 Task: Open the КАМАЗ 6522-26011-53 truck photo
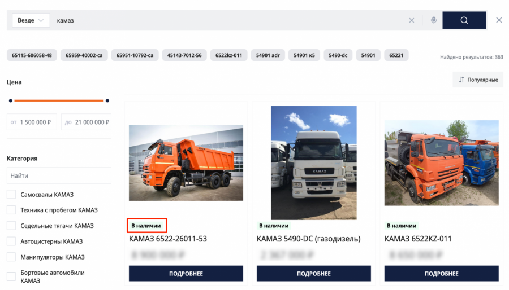click(x=186, y=163)
